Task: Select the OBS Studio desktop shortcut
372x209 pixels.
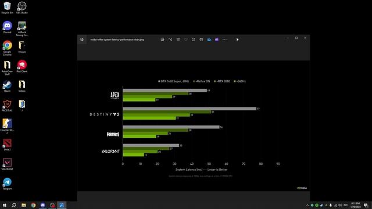Action: 22,8
